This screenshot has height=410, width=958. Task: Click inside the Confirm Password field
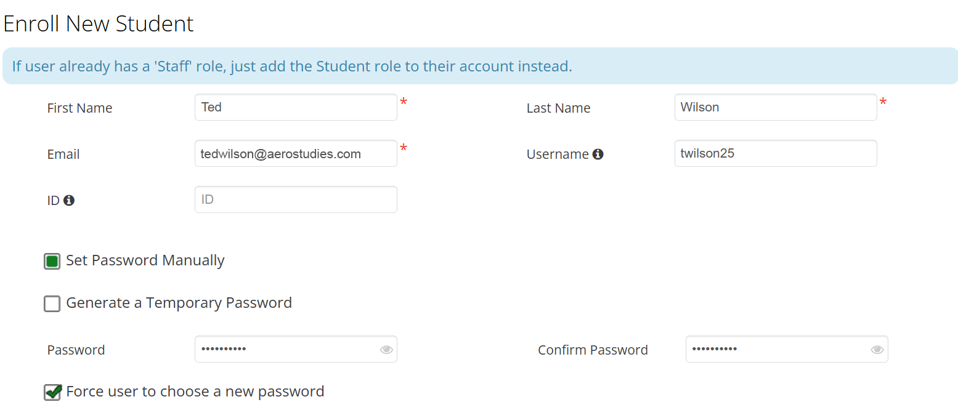[x=776, y=349]
